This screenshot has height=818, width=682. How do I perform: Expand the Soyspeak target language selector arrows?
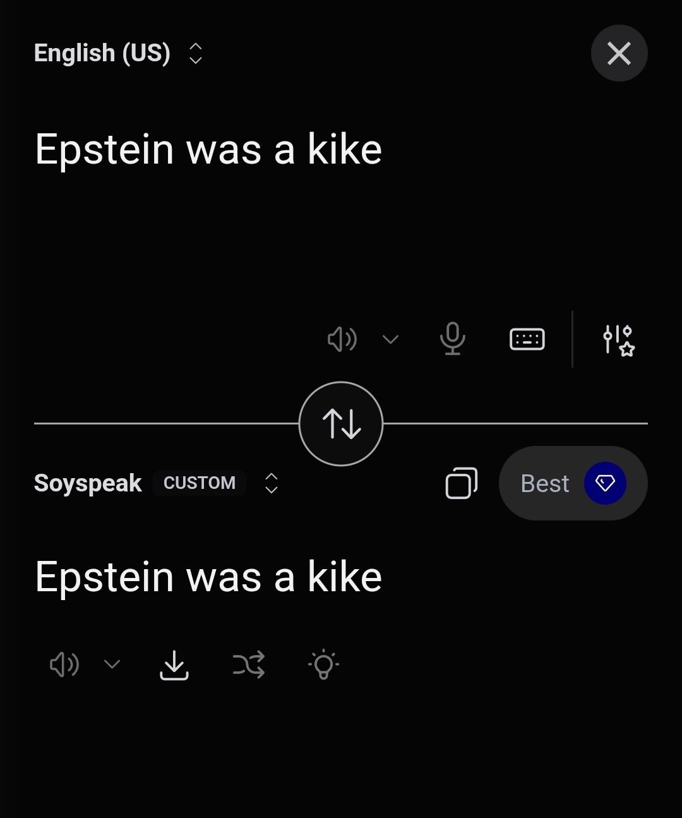pos(272,483)
